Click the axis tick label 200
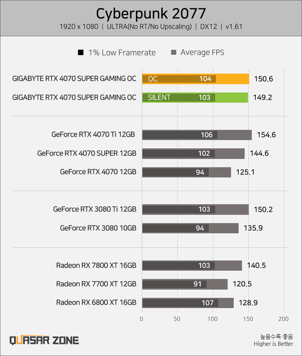302x356 pixels. (x=284, y=319)
